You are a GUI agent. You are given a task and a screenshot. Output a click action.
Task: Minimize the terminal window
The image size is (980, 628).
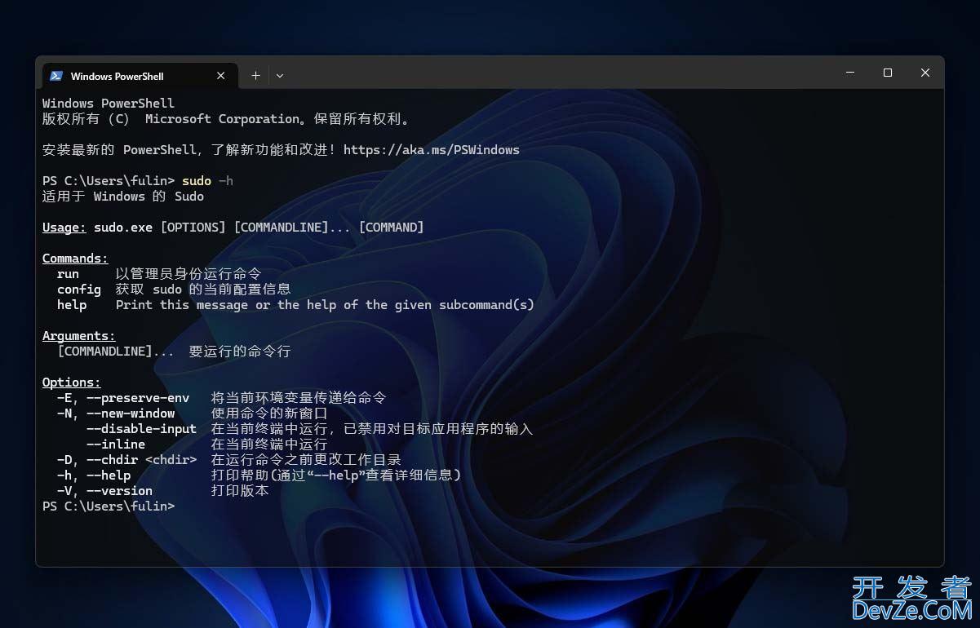[x=850, y=73]
